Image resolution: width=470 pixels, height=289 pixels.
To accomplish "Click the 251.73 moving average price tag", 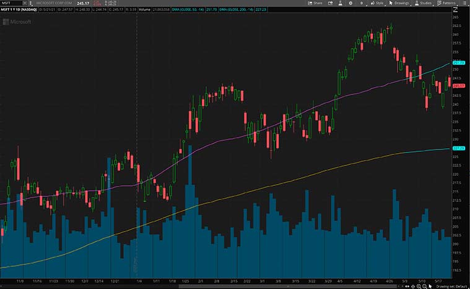I will click(x=459, y=63).
